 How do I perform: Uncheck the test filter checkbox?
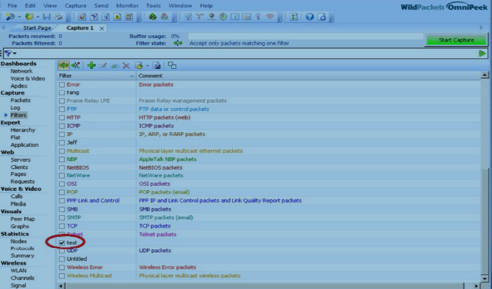62,242
